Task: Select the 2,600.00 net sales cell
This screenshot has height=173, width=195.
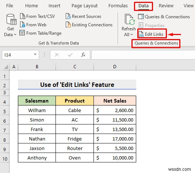Action: 115,110
